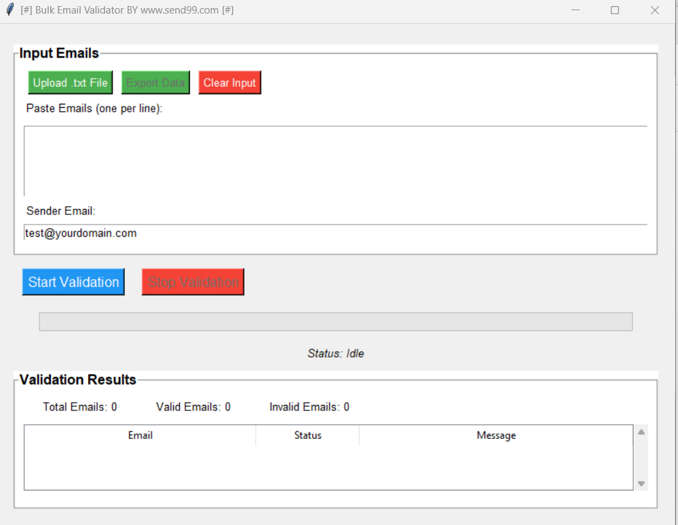Viewport: 678px width, 525px height.
Task: Click the Status: Idle text
Action: (x=335, y=353)
